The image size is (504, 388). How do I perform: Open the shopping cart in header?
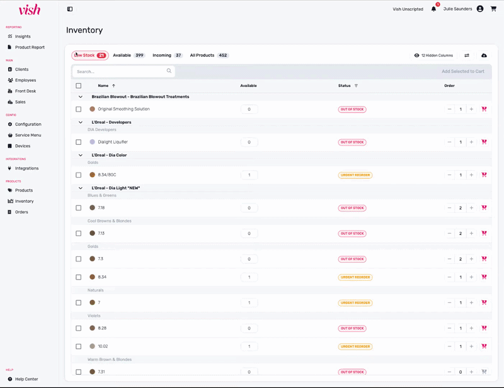coord(493,9)
